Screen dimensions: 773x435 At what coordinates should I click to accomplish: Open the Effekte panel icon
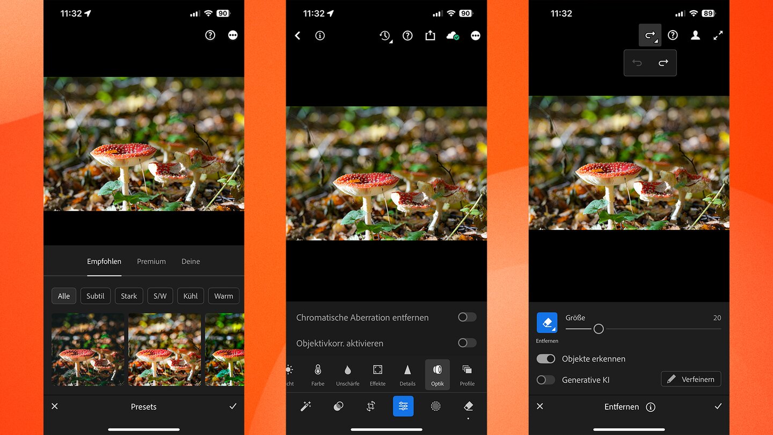pos(377,374)
